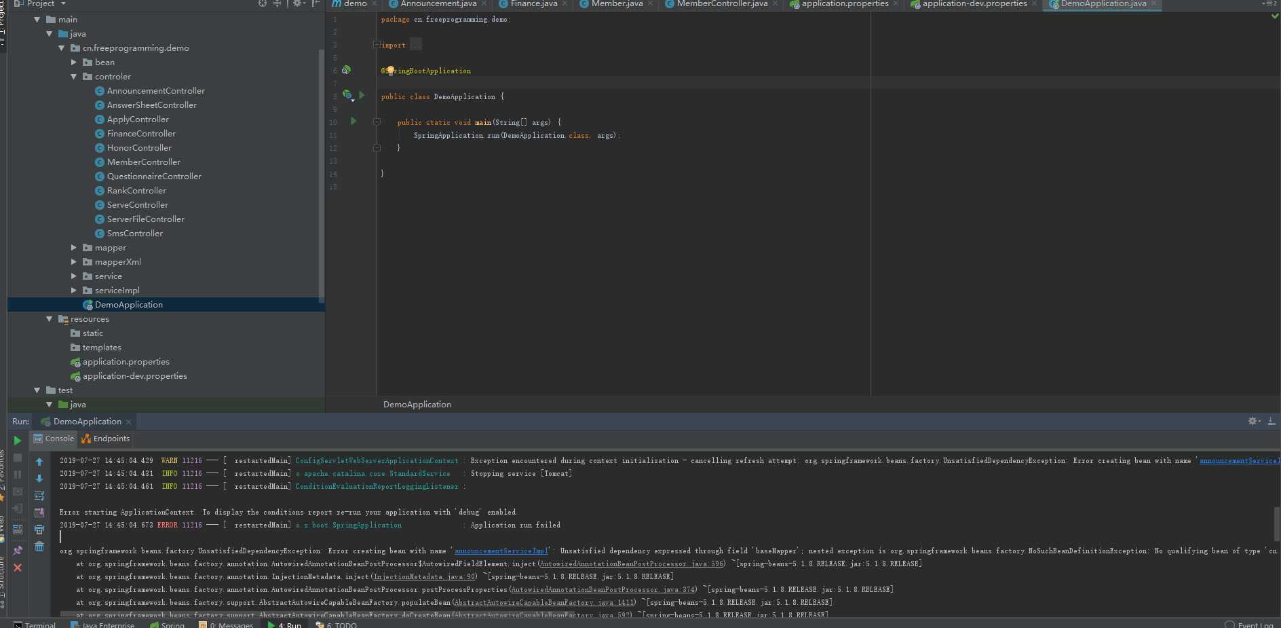Click the announcementServiceImpl link in exception
Screen dimensions: 1281x628
pyautogui.click(x=501, y=551)
